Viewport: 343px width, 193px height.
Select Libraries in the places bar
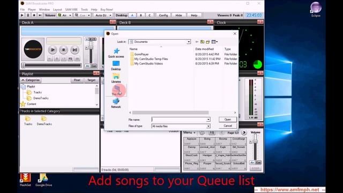click(x=116, y=78)
